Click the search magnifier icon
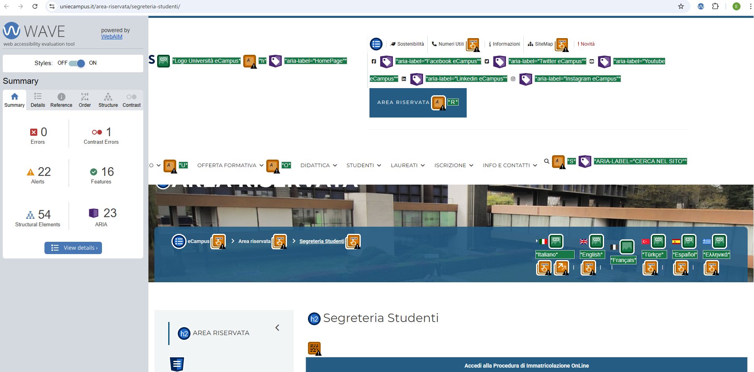754x372 pixels. click(546, 161)
